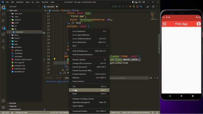The height and width of the screenshot is (114, 203).
Task: Open the Search view in activity bar
Action: click(x=3, y=14)
